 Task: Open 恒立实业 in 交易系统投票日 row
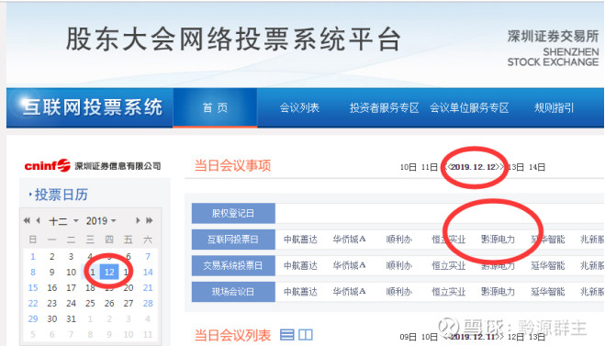tap(448, 265)
